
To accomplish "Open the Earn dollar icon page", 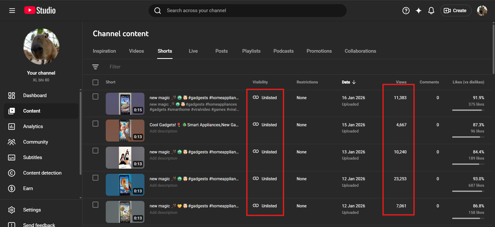I will pyautogui.click(x=12, y=189).
